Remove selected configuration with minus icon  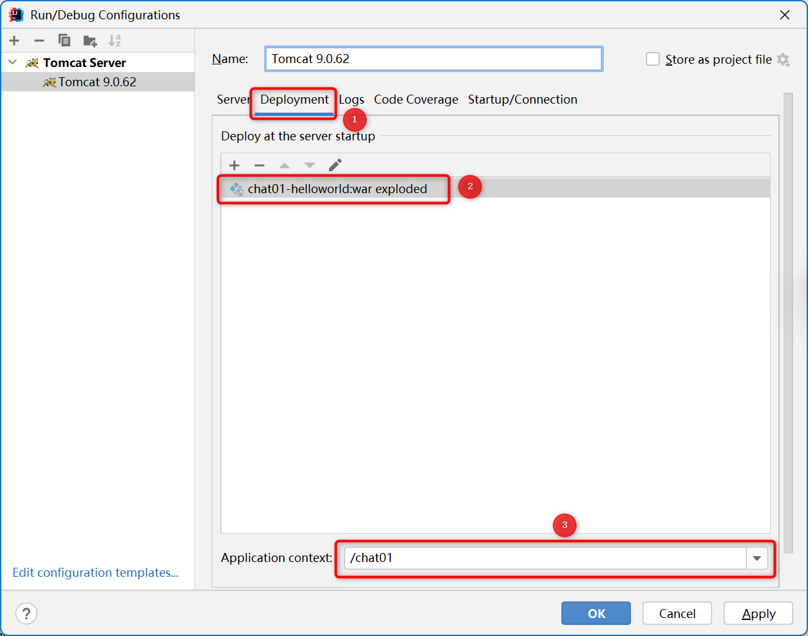[39, 41]
